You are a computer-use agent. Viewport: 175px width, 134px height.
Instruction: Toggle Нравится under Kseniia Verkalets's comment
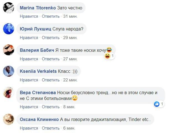29,80
